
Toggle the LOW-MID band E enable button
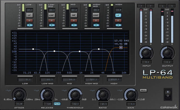(x=52, y=25)
